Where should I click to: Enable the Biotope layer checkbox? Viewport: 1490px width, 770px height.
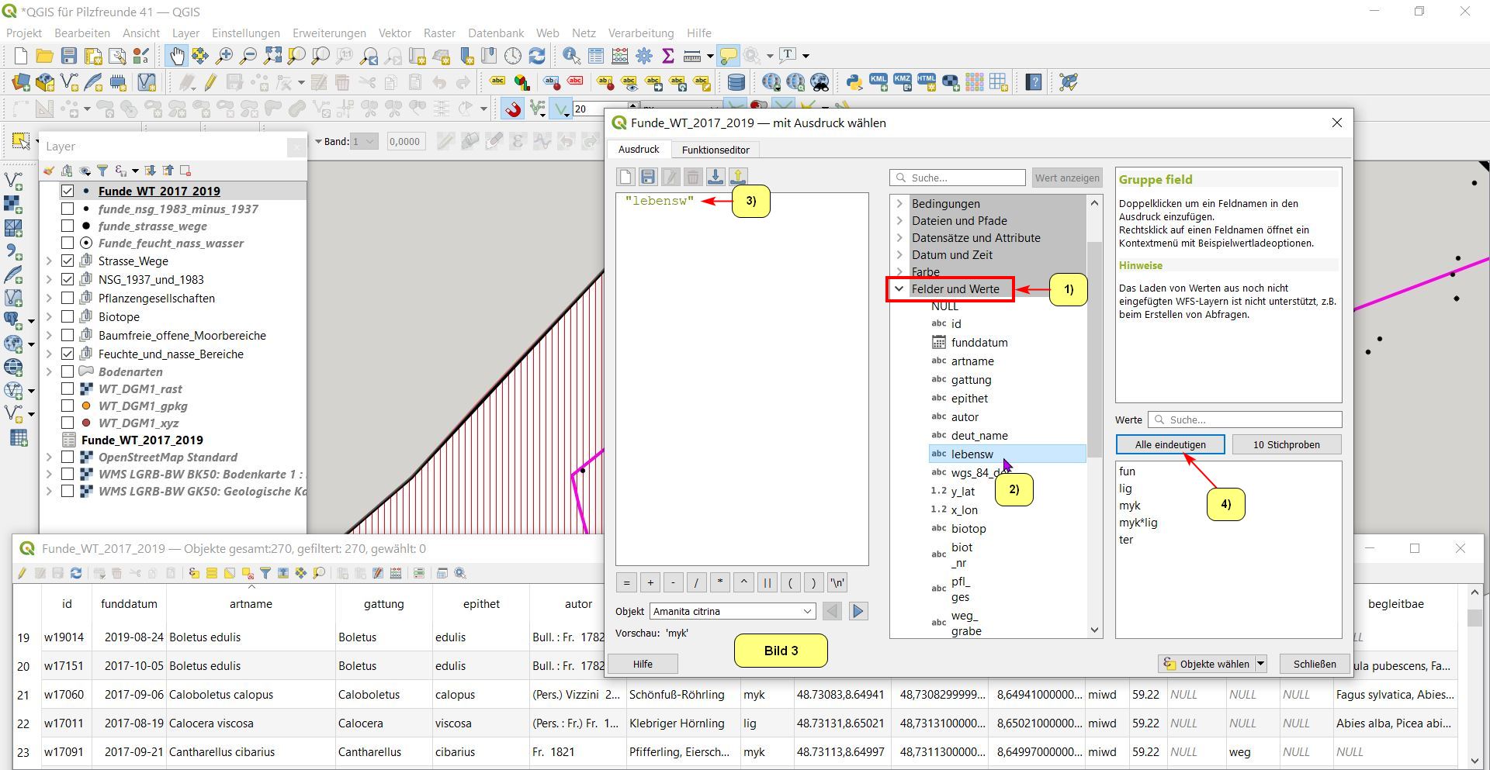coord(68,317)
